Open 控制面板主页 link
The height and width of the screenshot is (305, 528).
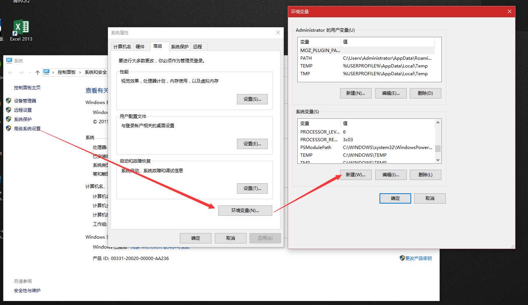click(27, 87)
